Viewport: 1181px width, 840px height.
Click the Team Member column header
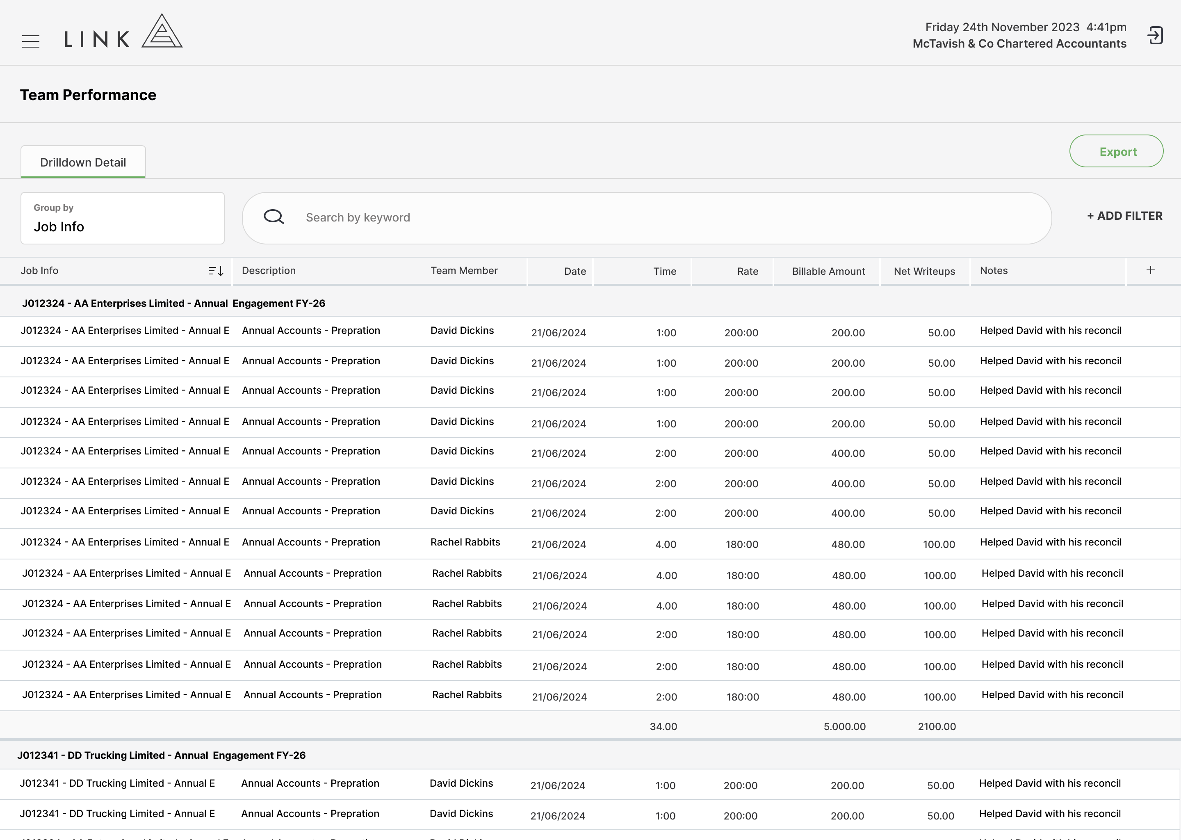tap(464, 271)
